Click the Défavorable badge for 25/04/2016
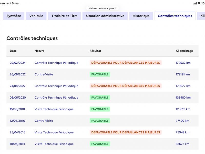Viewport: 205px width, 154px height. pyautogui.click(x=126, y=132)
